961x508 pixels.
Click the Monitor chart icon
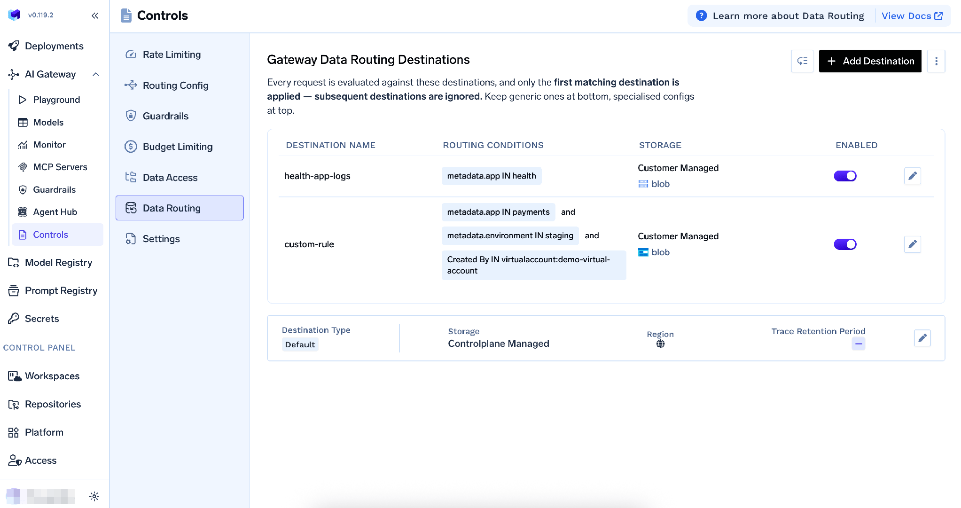(23, 145)
